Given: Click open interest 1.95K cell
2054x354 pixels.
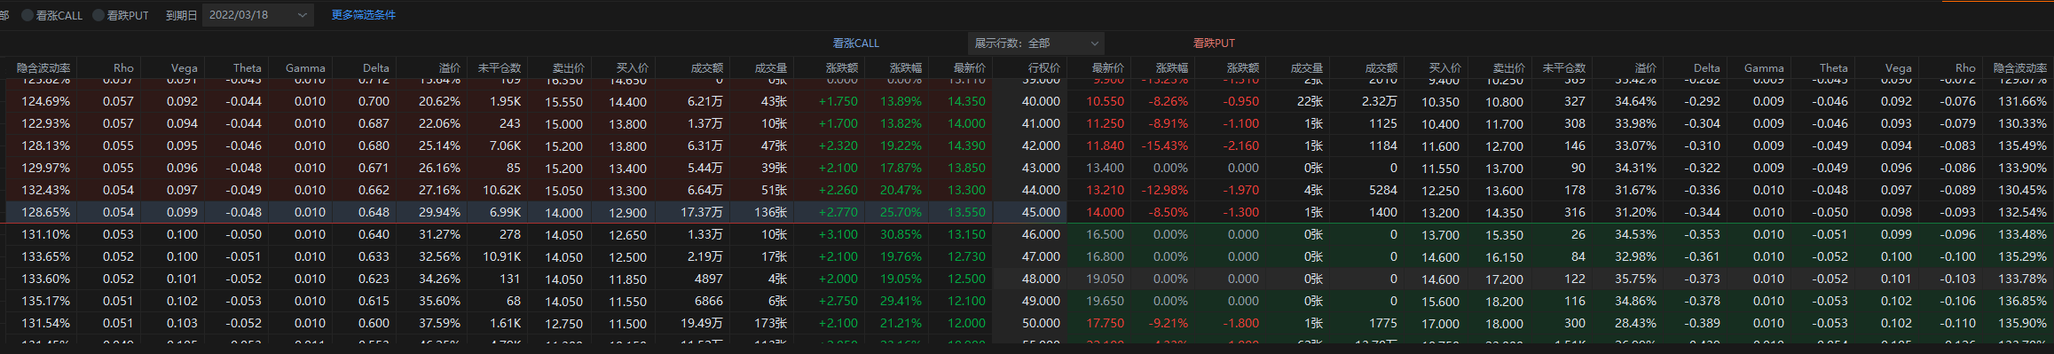Looking at the screenshot, I should 505,101.
